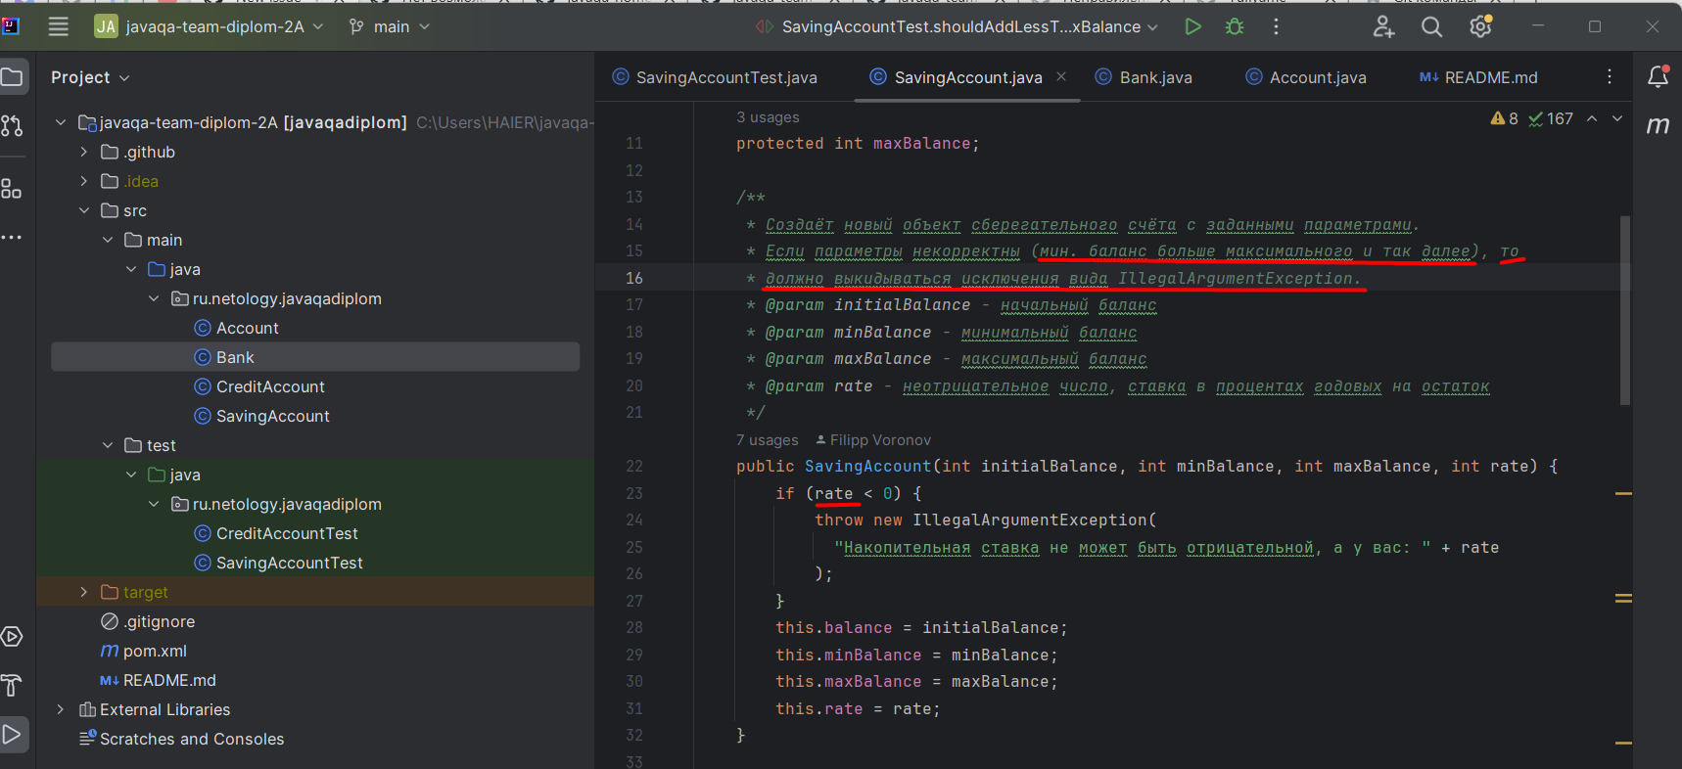Open the Run tool window icon

[12, 734]
